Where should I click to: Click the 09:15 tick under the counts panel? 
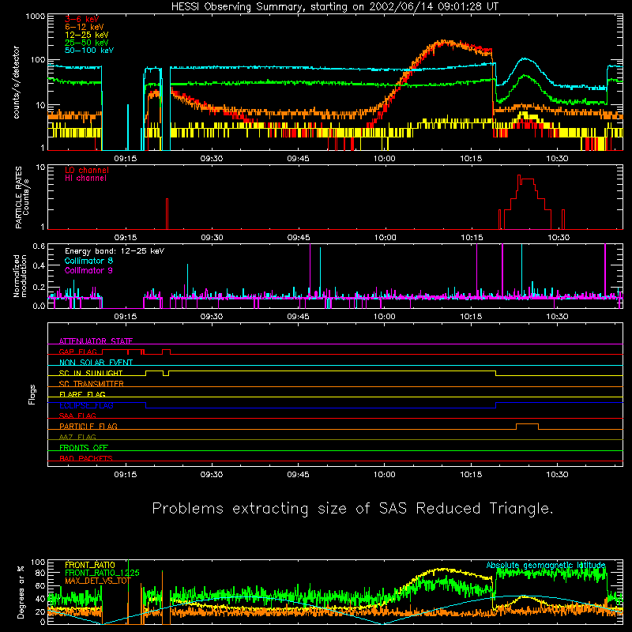126,159
